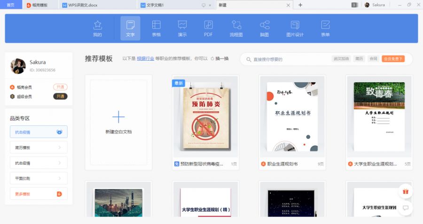Open the 我的 favorites category
The width and height of the screenshot is (423, 224).
tap(97, 28)
